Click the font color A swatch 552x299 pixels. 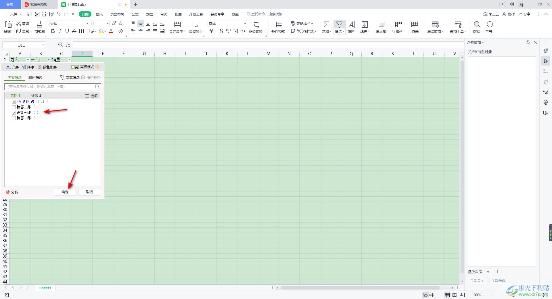click(x=111, y=31)
